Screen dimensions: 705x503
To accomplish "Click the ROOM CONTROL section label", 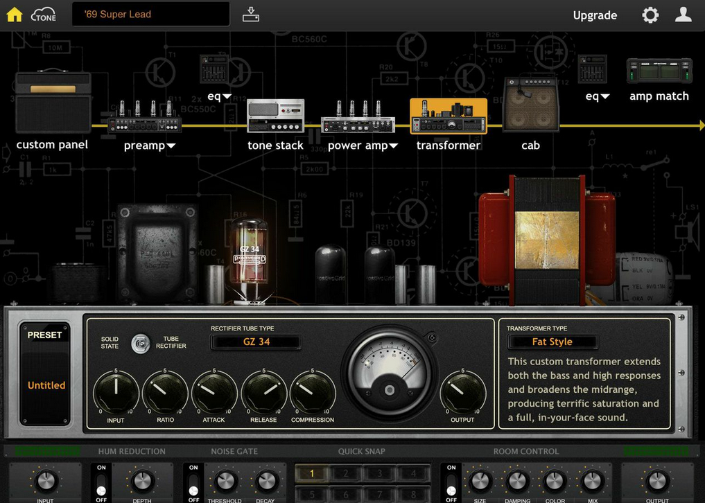I will click(526, 451).
